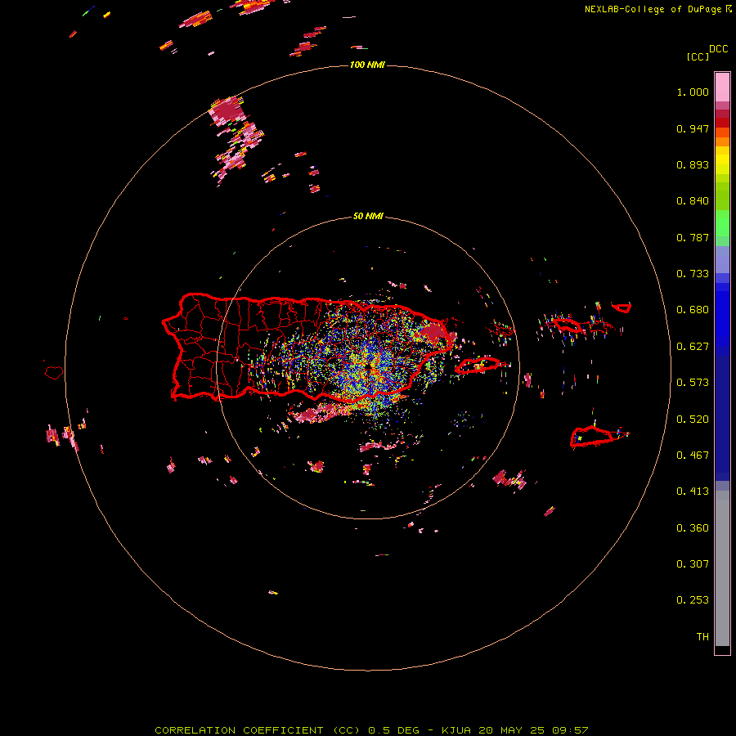
Task: Click the Vieques island outline
Action: point(478,366)
